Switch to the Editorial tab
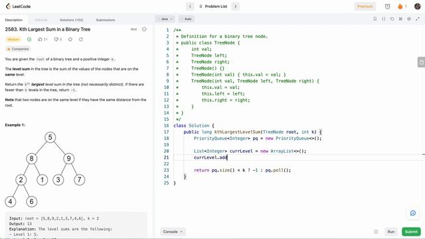The image size is (425, 239). pos(41,20)
